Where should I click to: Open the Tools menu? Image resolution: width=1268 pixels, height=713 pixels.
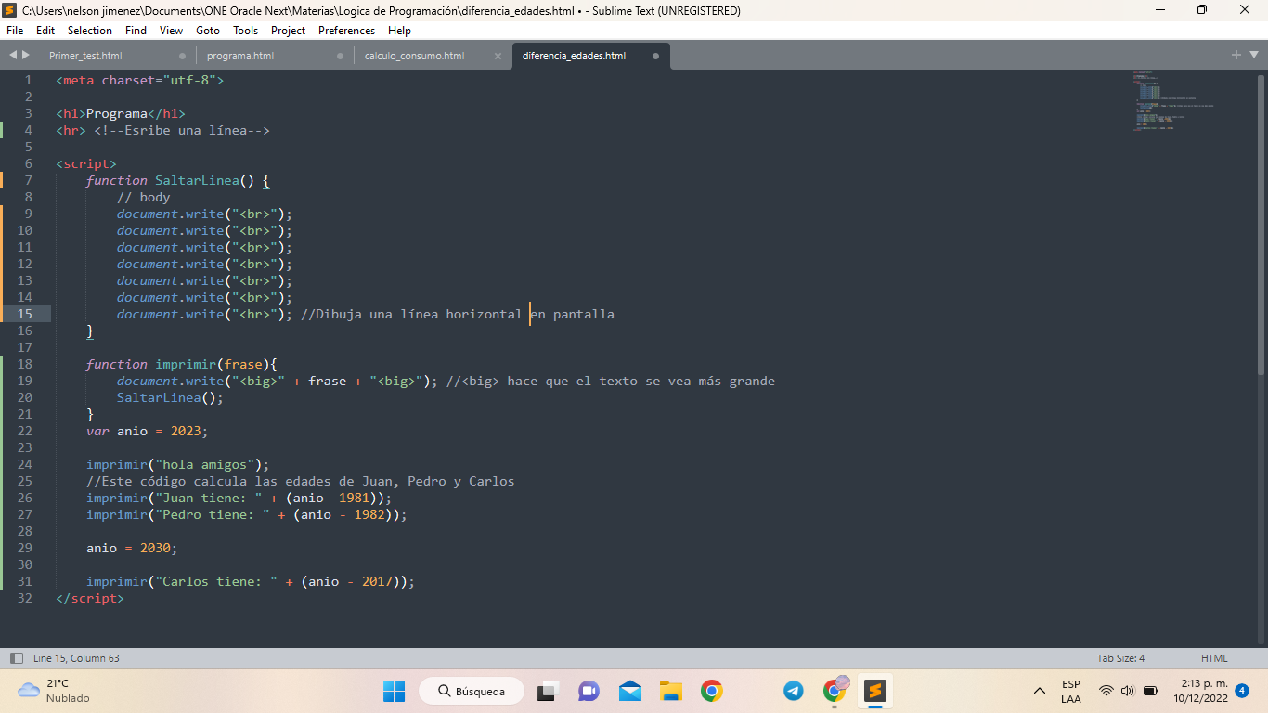point(245,30)
